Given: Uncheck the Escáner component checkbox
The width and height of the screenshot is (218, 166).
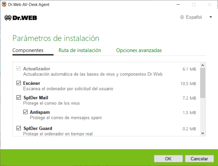Looking at the screenshot, I should (x=19, y=83).
